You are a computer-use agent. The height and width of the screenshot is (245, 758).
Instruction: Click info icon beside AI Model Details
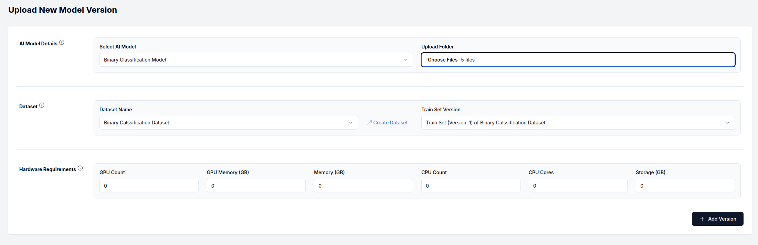pos(62,42)
